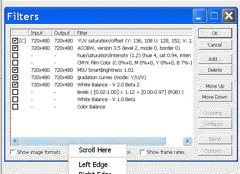The height and width of the screenshot is (174, 240).
Task: Minimize the Filters window
Action: pyautogui.click(x=200, y=16)
